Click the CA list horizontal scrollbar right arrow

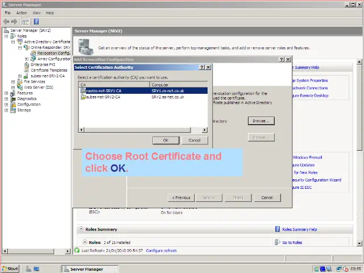[205, 130]
